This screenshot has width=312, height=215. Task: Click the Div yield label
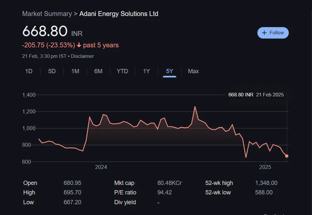point(125,202)
